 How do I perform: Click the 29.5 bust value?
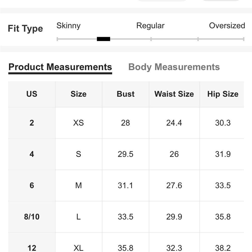click(x=125, y=154)
